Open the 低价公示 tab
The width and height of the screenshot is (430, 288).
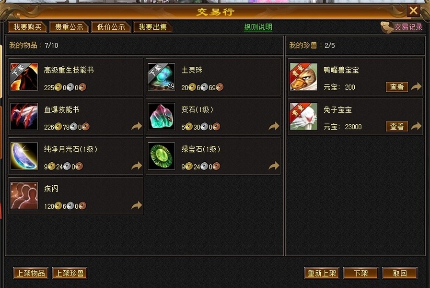[x=111, y=27]
